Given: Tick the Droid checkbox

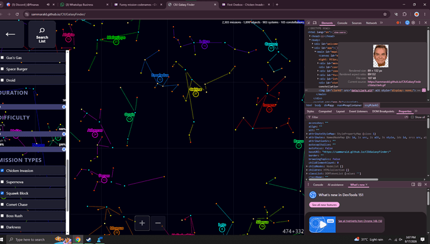Looking at the screenshot, I should tap(2, 80).
